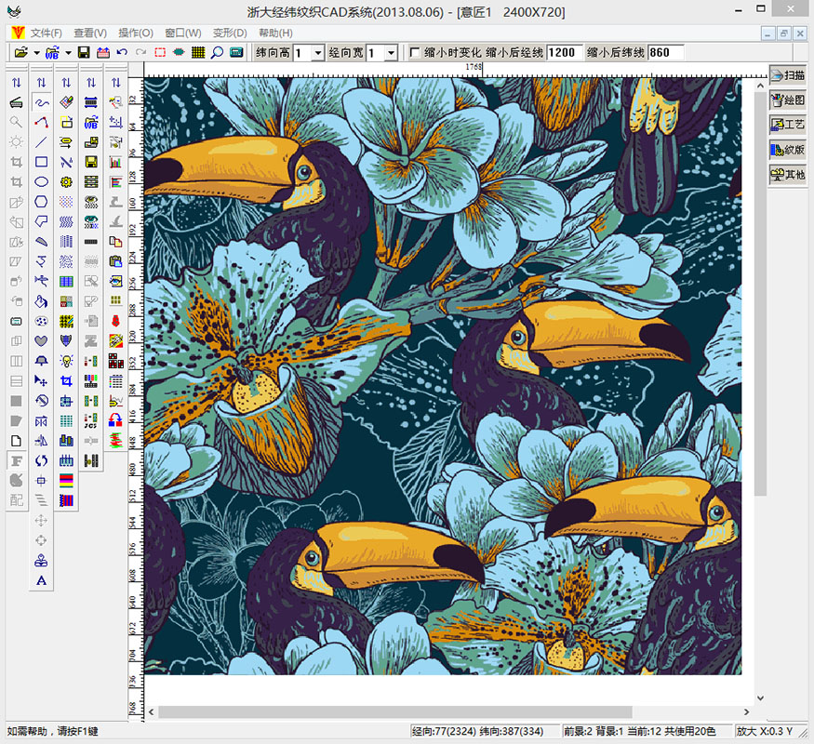
Task: Open the 文件(F) menu
Action: point(46,33)
